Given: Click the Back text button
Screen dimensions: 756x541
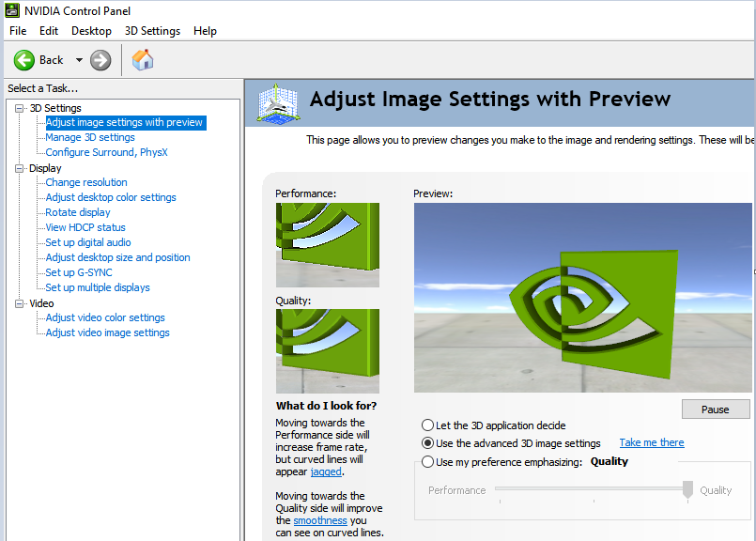Looking at the screenshot, I should tap(51, 60).
